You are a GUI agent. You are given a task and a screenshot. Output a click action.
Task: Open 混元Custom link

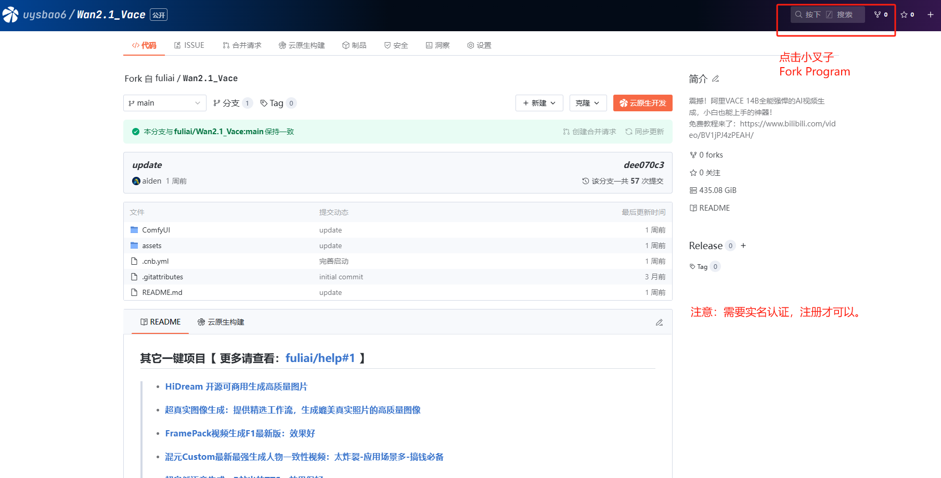point(304,457)
